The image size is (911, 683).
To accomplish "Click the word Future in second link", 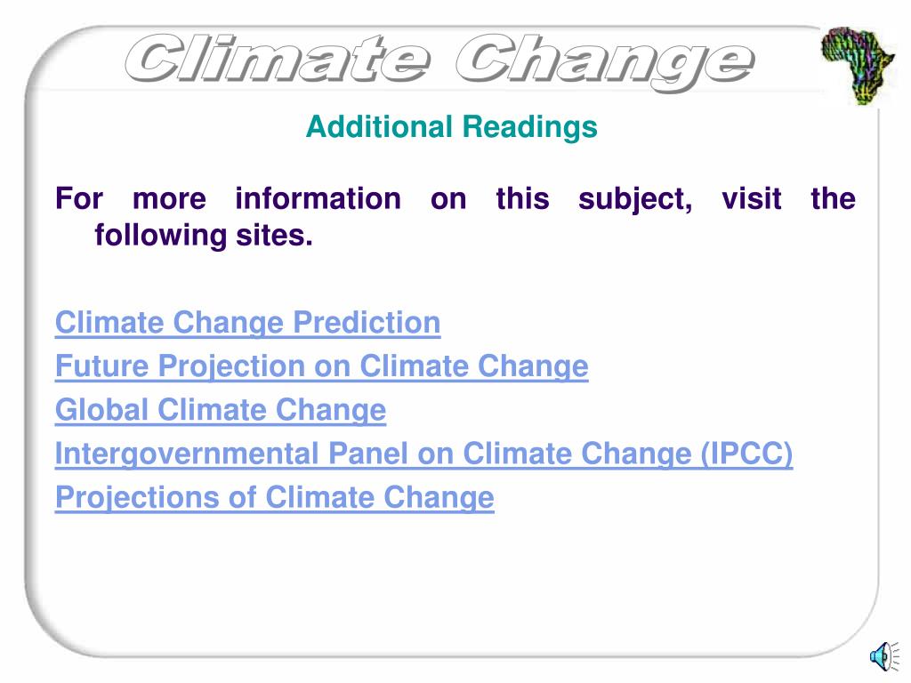I will [x=101, y=366].
